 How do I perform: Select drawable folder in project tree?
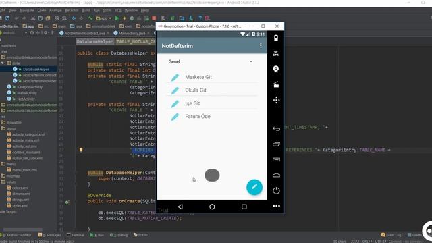[x=13, y=123]
